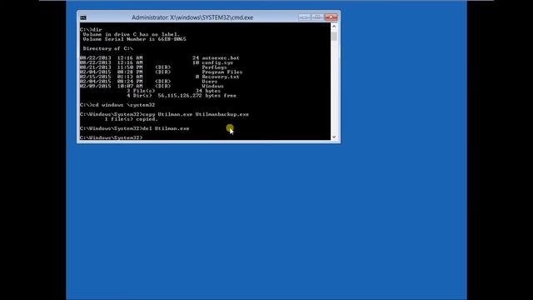This screenshot has height=300, width=533.
Task: Click the 'del Utilman.exe' command line
Action: tap(134, 128)
